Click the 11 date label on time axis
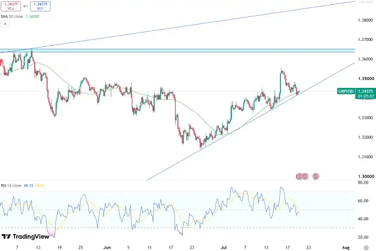Image resolution: width=376 pixels, height=251 pixels. tap(149, 247)
